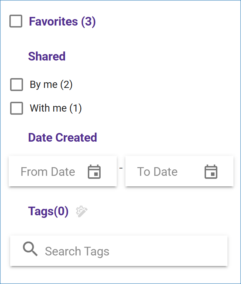Click the To Date placeholder text
The image size is (241, 284).
point(157,172)
